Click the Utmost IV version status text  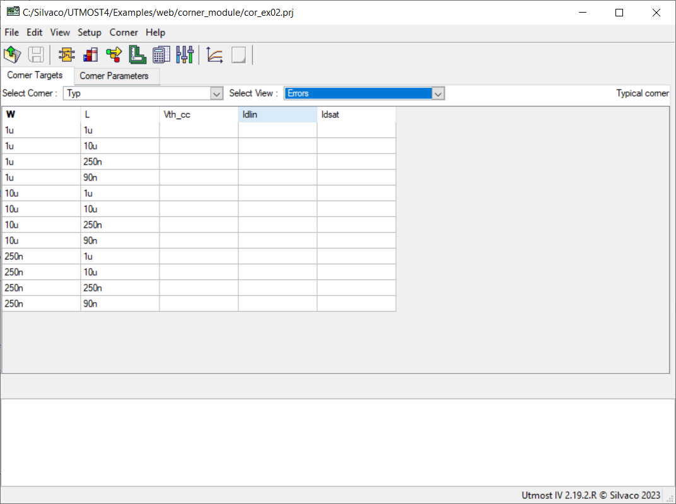pos(591,495)
